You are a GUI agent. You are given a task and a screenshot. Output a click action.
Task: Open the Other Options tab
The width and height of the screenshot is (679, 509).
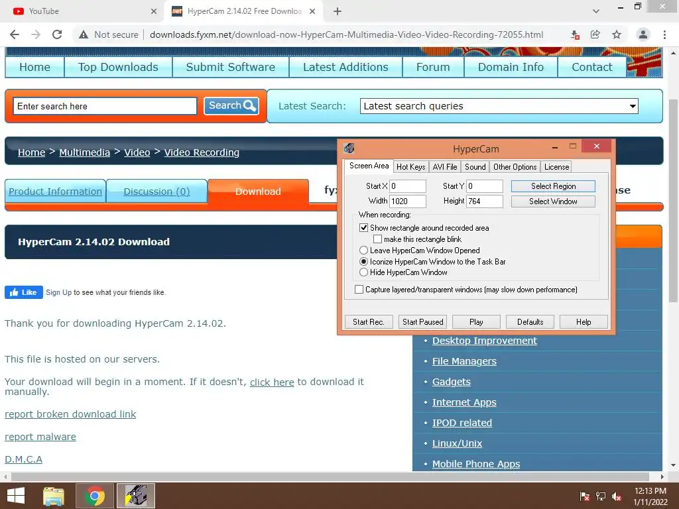coord(515,166)
